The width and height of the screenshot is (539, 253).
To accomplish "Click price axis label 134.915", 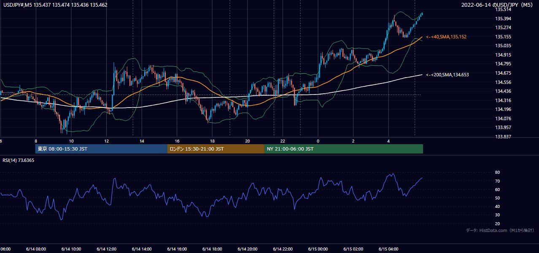I will [x=503, y=55].
